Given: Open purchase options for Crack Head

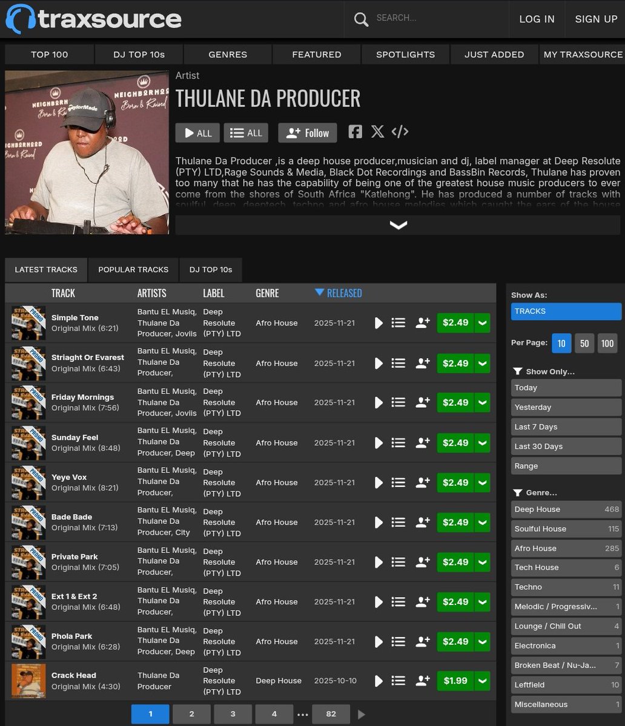Looking at the screenshot, I should (483, 681).
